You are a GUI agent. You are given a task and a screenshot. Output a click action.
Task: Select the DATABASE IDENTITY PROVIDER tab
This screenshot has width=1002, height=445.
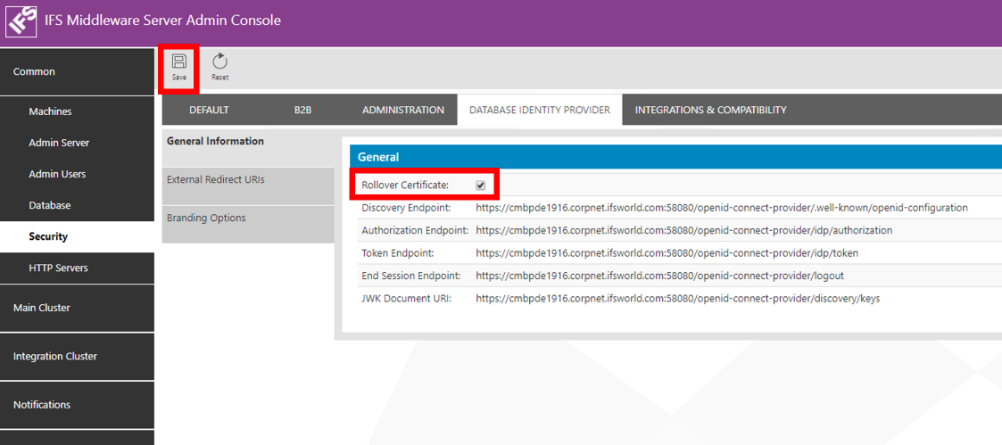[539, 111]
